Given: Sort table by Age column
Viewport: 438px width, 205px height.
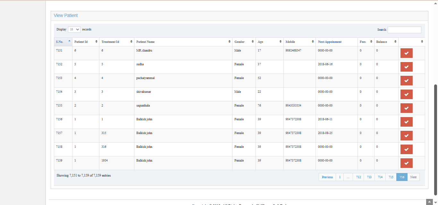Looking at the screenshot, I should 269,42.
